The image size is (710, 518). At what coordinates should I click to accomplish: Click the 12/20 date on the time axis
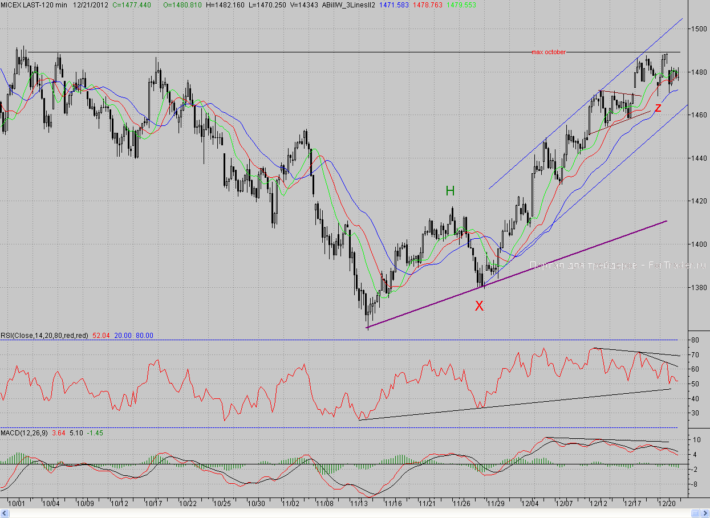tap(668, 504)
